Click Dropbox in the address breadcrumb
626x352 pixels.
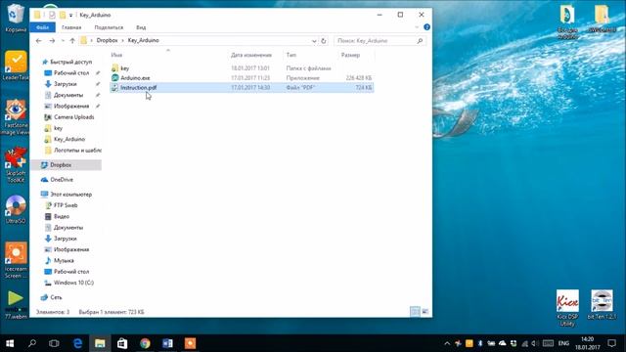[107, 40]
